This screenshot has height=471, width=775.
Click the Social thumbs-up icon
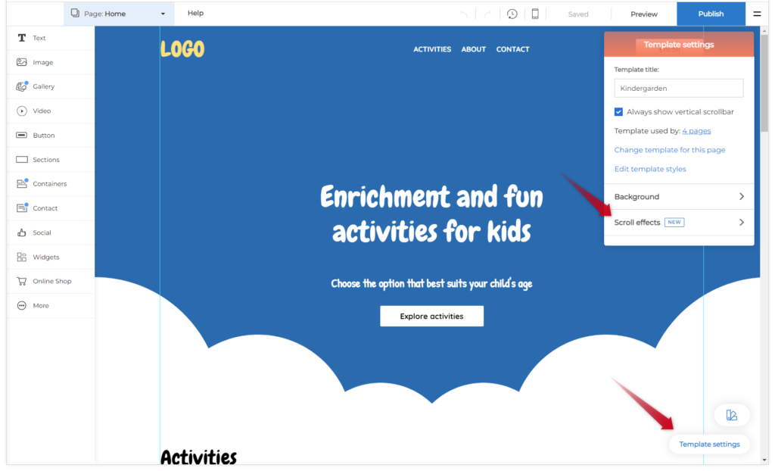point(21,232)
